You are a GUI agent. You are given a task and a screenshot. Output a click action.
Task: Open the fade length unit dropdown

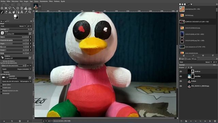click(29, 66)
